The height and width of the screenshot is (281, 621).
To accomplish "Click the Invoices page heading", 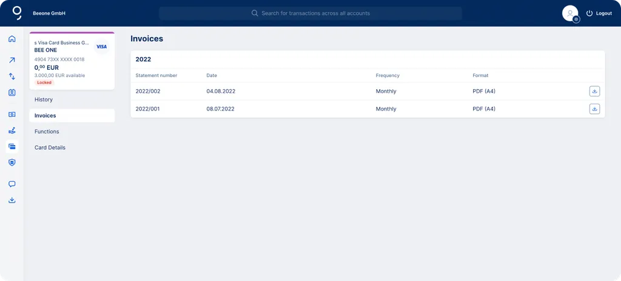I will pos(147,39).
